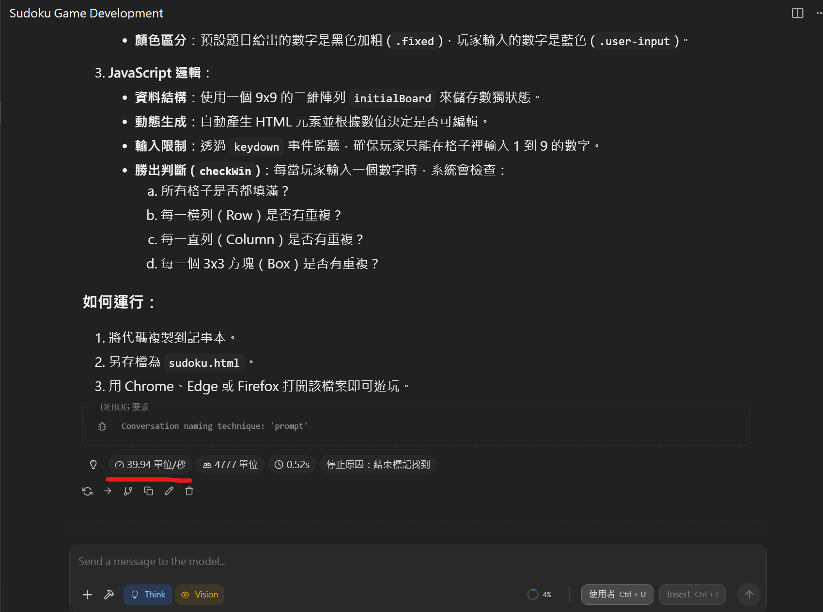Toggle the split panel icon at top right
The height and width of the screenshot is (612, 823).
(x=797, y=13)
